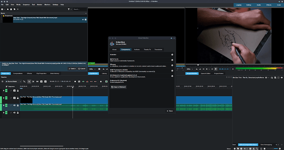Screen dimensions: 284x150
Task: Click the project monitor audio level meter
Action: coord(259,68)
